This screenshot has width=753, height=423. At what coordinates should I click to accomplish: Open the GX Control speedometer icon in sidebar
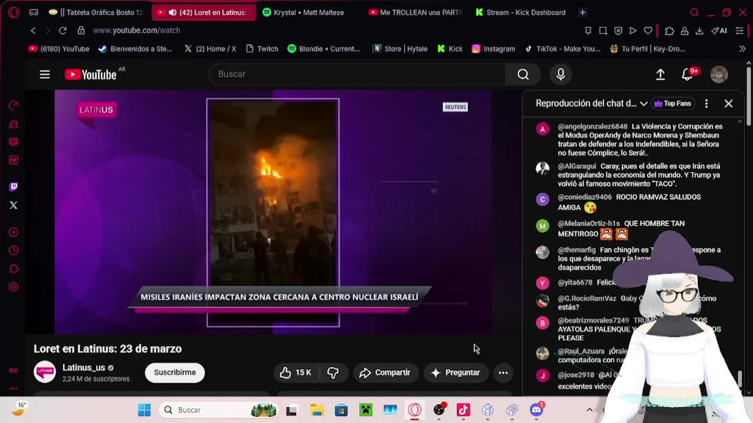pos(14,106)
